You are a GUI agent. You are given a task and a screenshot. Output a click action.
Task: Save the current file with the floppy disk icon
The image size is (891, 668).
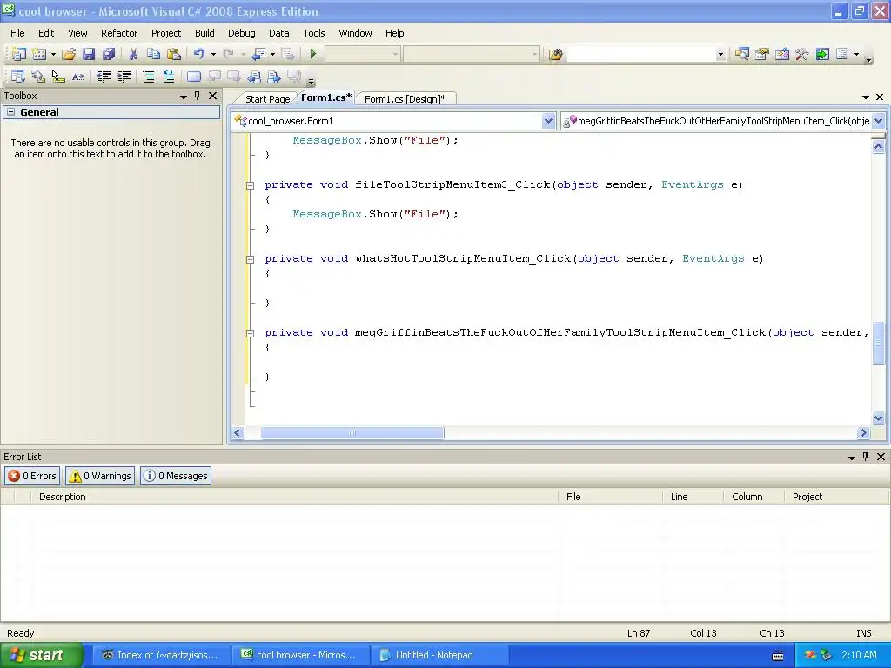[89, 54]
